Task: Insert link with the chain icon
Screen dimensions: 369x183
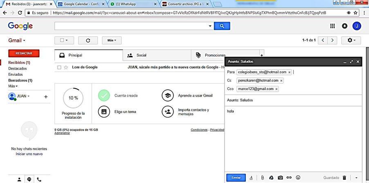Action: [289, 178]
